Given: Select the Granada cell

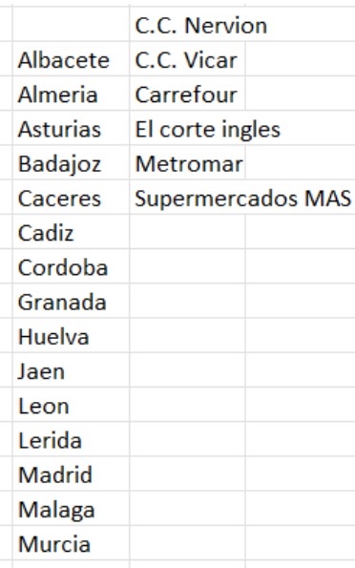Looking at the screenshot, I should pyautogui.click(x=71, y=301).
